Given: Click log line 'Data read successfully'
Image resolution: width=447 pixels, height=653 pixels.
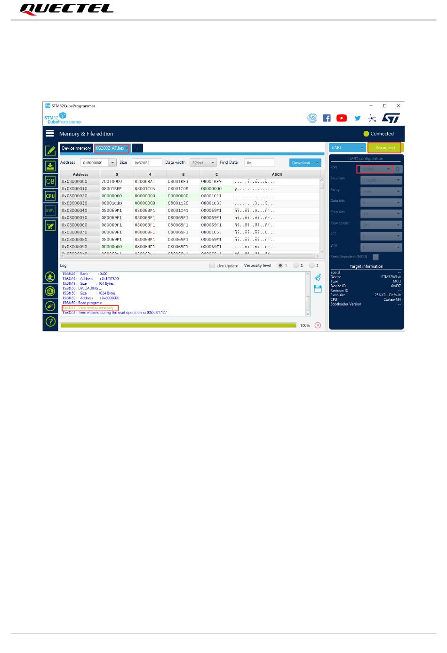Looking at the screenshot, I should point(89,308).
